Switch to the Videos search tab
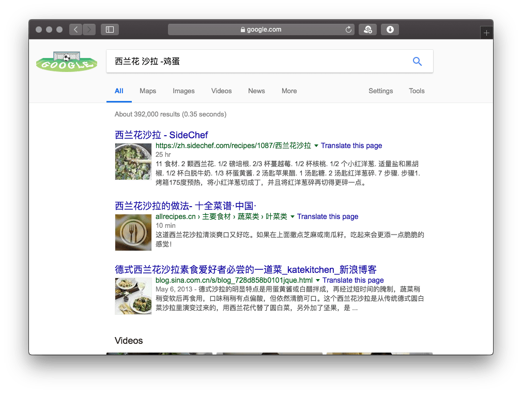 221,91
